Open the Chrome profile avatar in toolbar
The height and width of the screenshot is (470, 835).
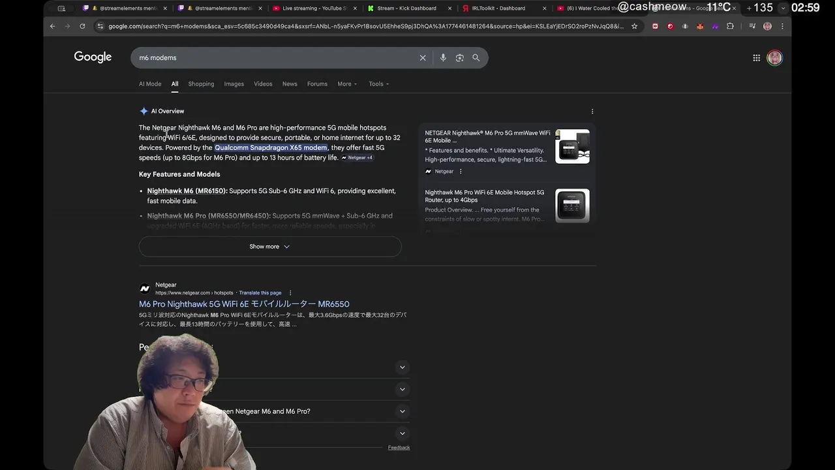767,26
